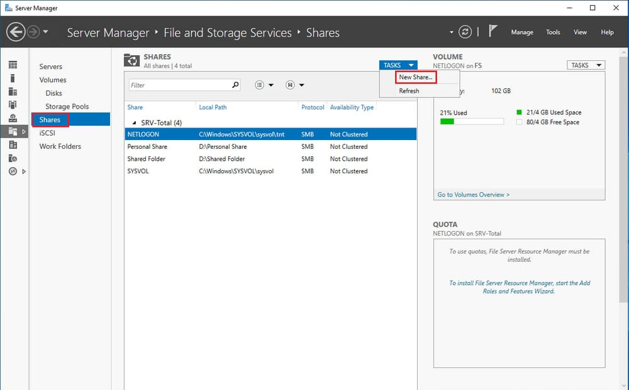
Task: Open the Storage Pools page
Action: 67,106
